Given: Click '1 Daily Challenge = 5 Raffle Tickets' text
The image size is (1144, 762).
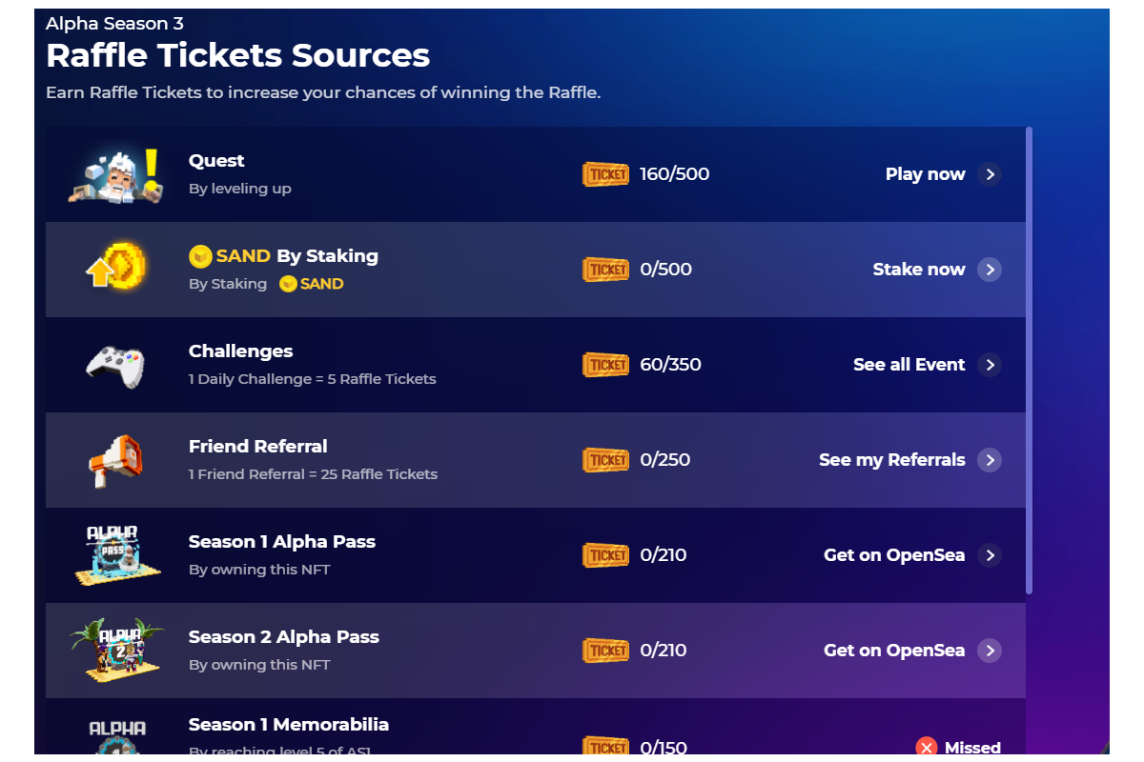Looking at the screenshot, I should tap(313, 379).
